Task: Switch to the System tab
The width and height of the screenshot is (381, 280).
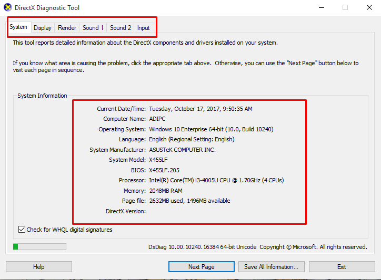Action: 18,27
